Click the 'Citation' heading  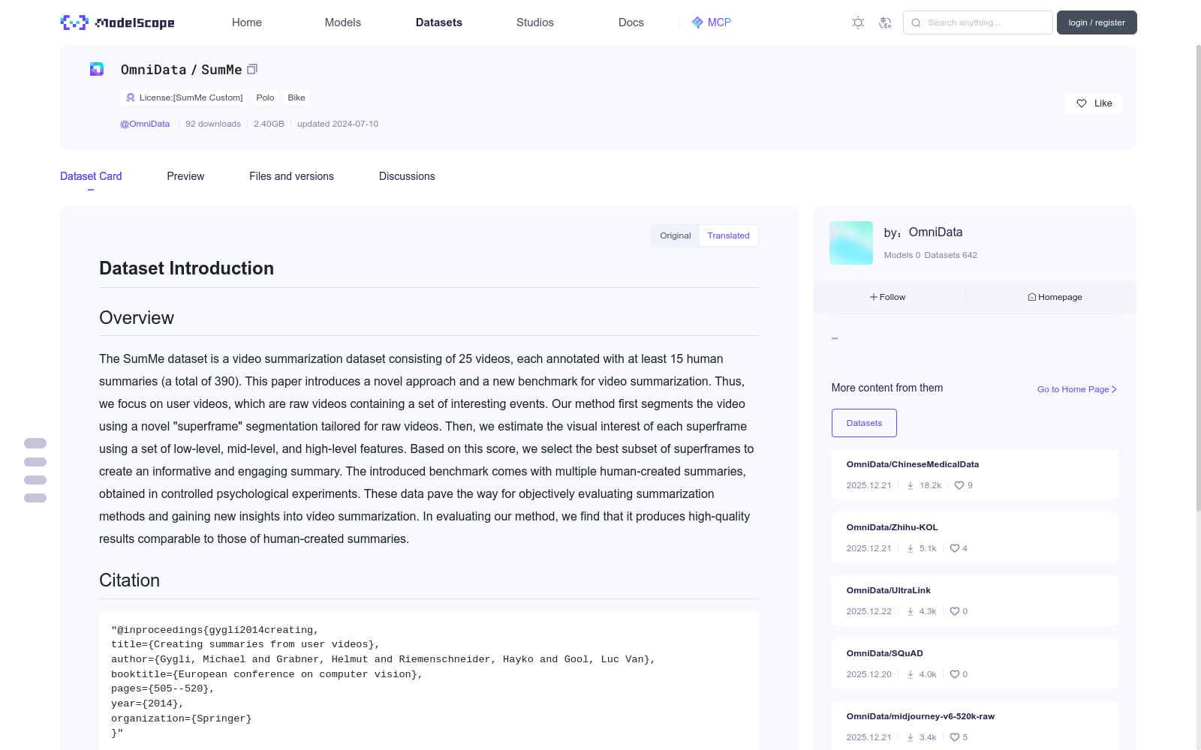tap(129, 580)
